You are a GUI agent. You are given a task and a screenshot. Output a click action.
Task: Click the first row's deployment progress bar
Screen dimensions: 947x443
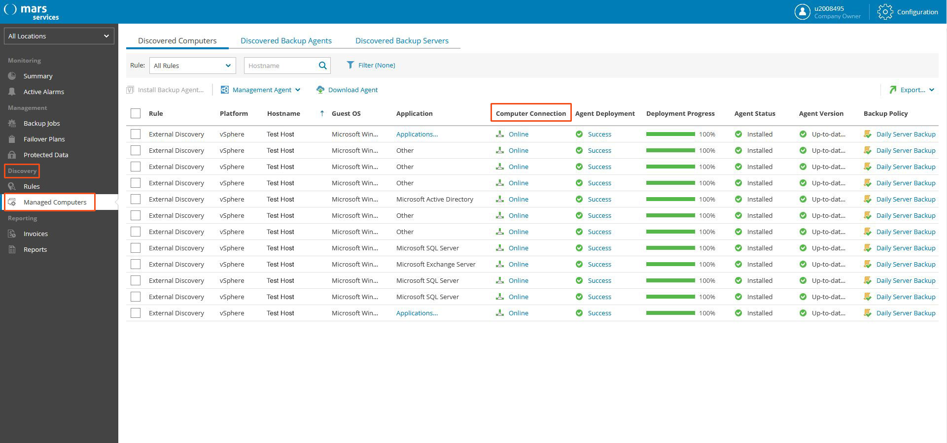670,134
